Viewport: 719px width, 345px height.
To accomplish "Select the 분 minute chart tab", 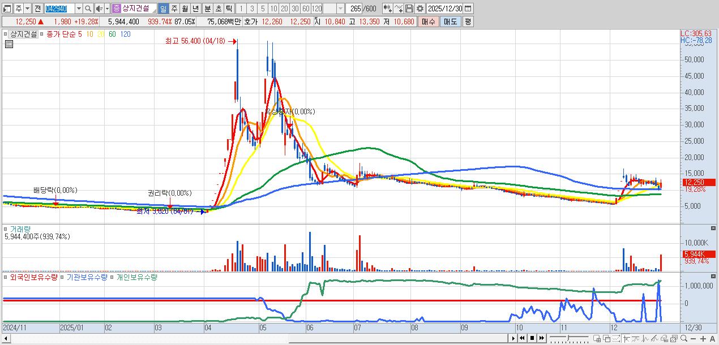I will [208, 8].
